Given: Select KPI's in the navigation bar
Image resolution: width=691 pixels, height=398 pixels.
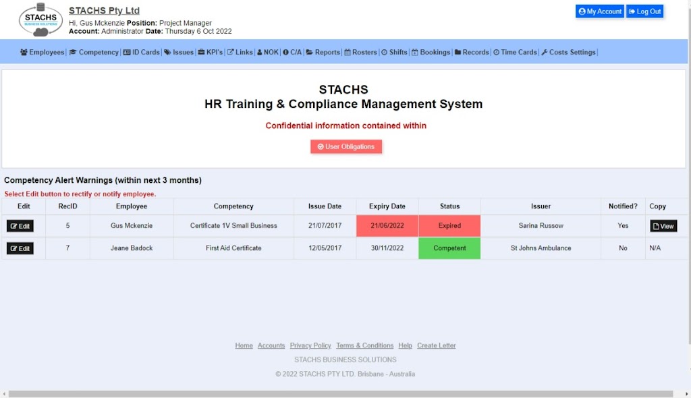Looking at the screenshot, I should pos(211,52).
